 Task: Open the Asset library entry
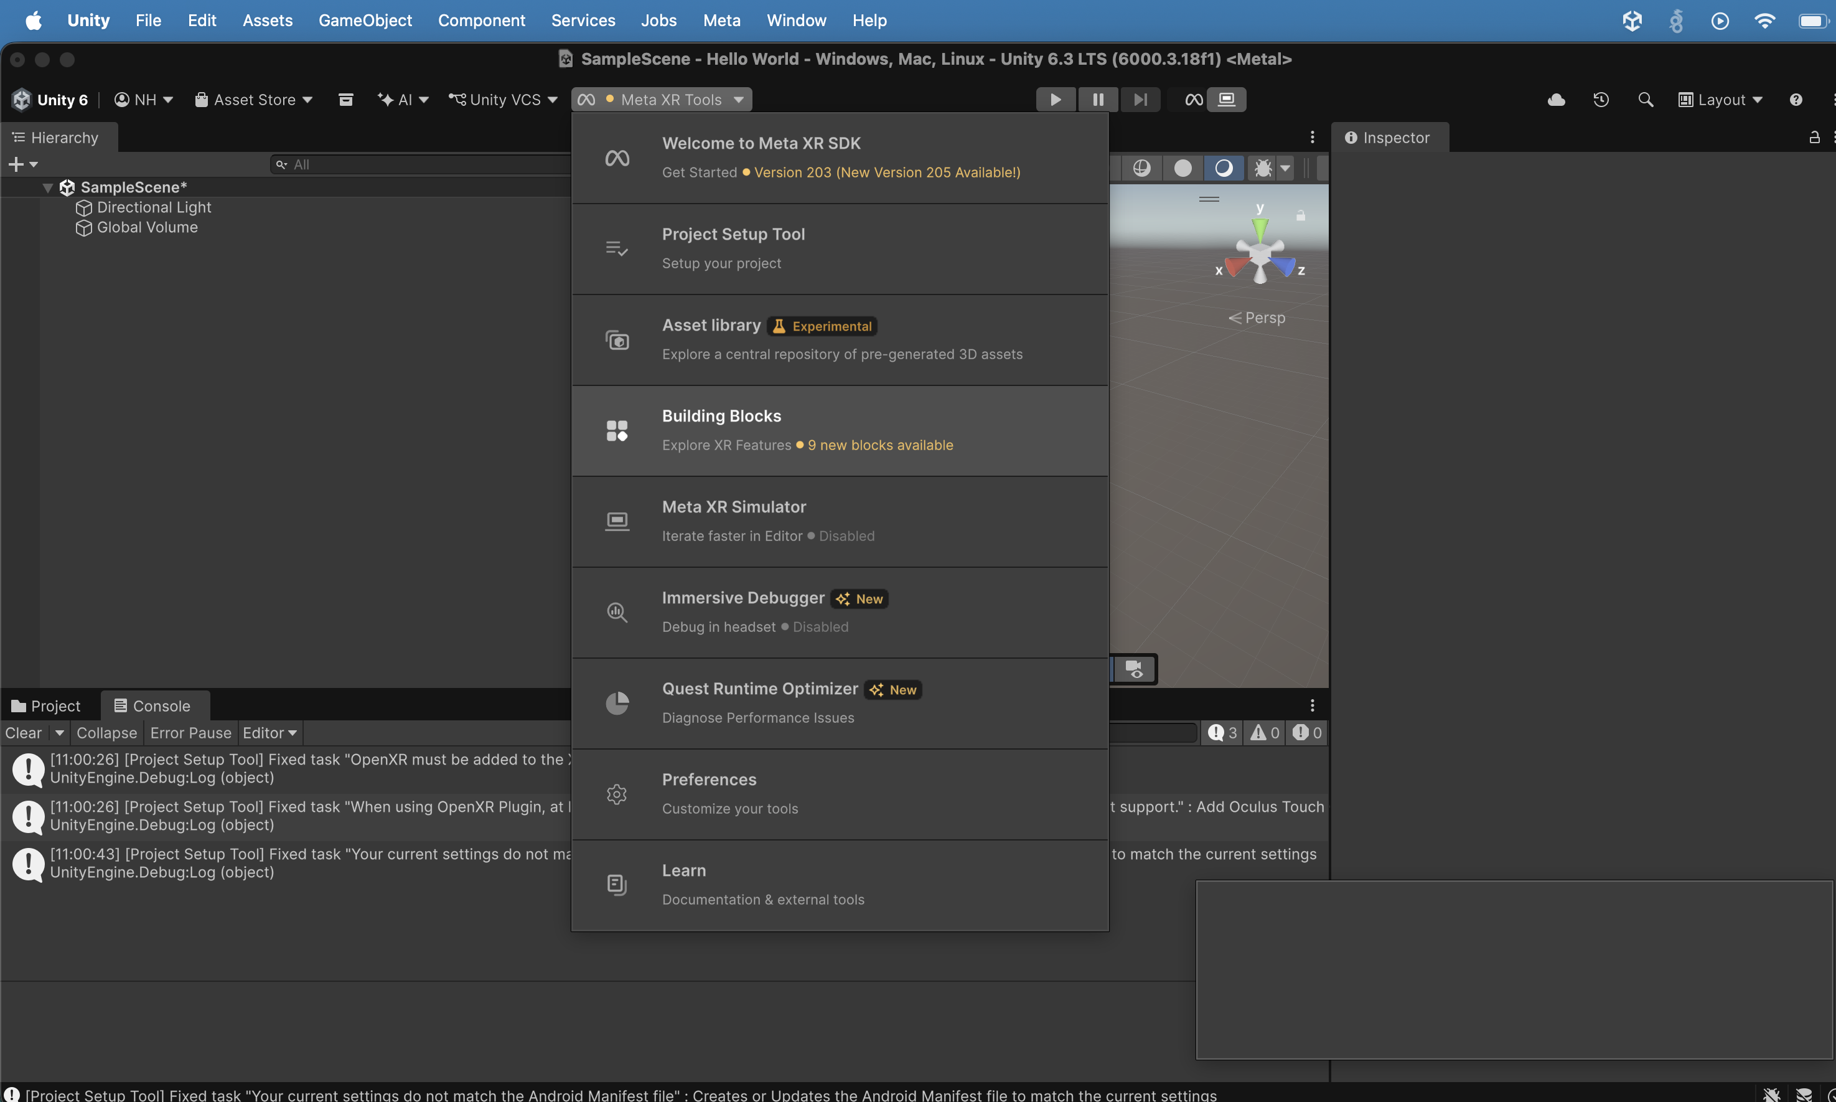[x=840, y=340]
